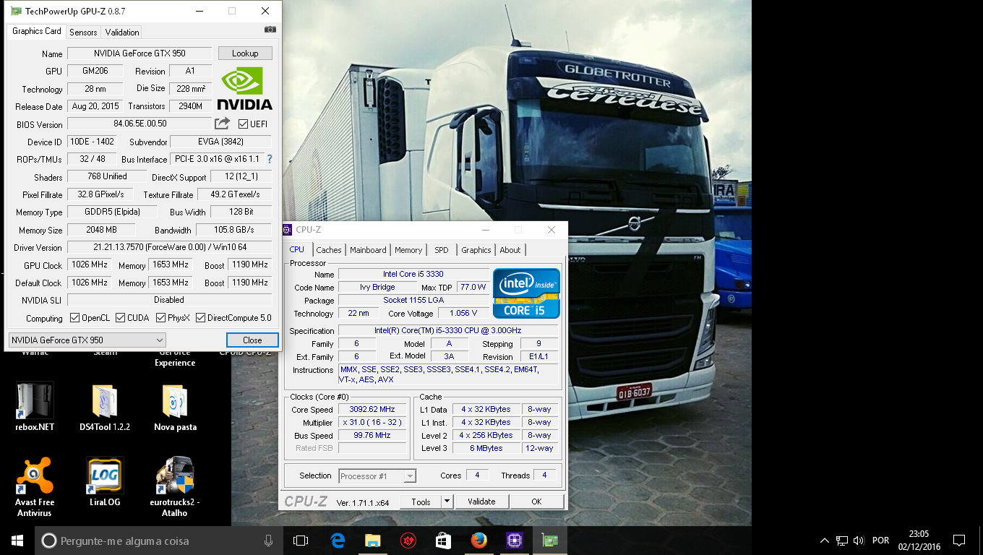Open the SPD tab in CPU-Z
Viewport: 983px width, 555px height.
(x=442, y=250)
